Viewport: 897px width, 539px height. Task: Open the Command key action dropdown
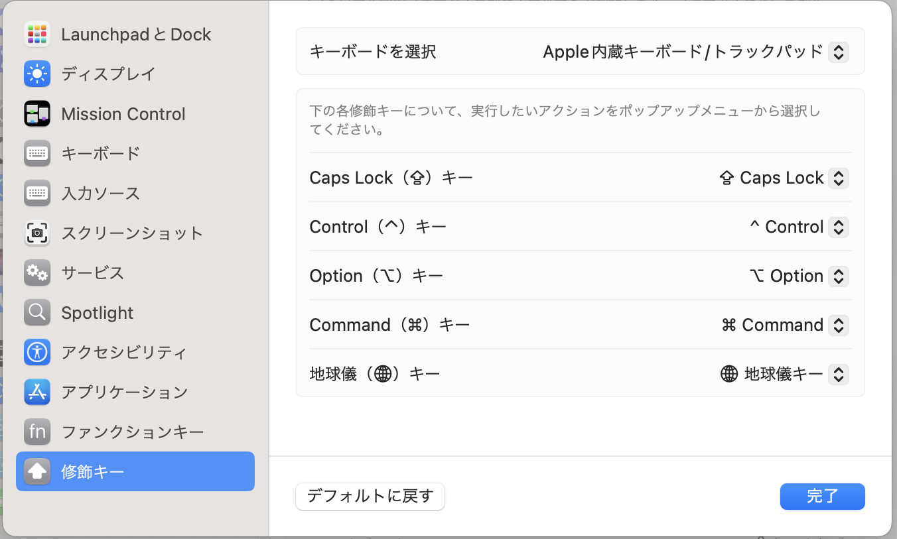tap(838, 325)
